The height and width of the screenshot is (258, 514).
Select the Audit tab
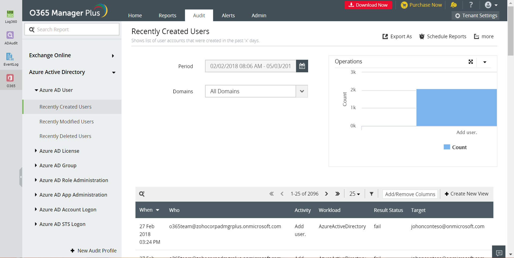tap(199, 15)
